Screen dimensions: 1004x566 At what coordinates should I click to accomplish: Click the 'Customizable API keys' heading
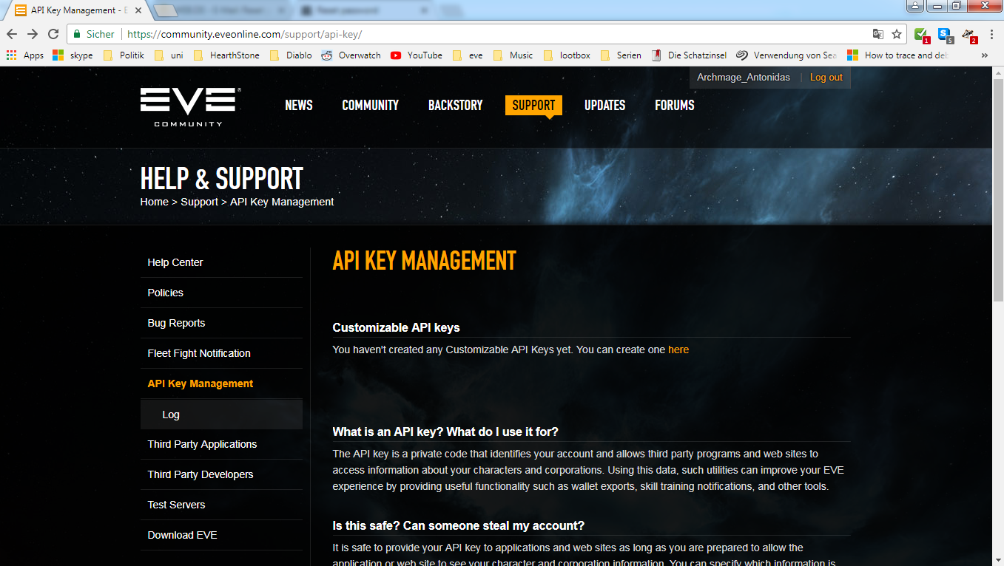396,327
